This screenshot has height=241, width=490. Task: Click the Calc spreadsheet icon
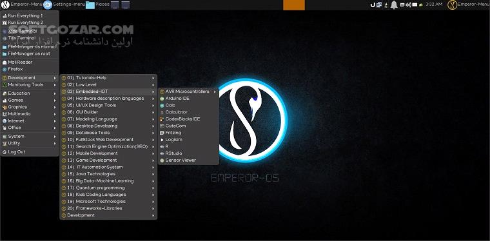162,105
